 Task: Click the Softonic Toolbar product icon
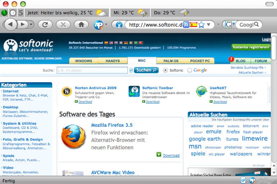click(x=134, y=91)
